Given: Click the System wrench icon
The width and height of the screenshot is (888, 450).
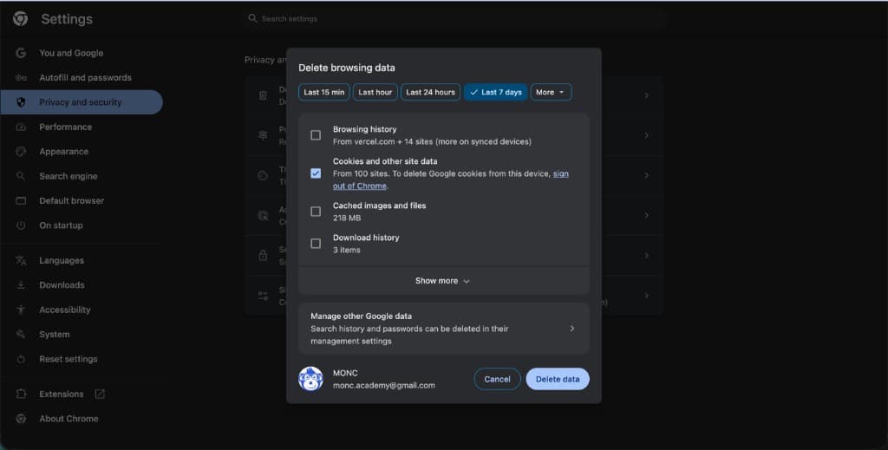Looking at the screenshot, I should tap(21, 335).
